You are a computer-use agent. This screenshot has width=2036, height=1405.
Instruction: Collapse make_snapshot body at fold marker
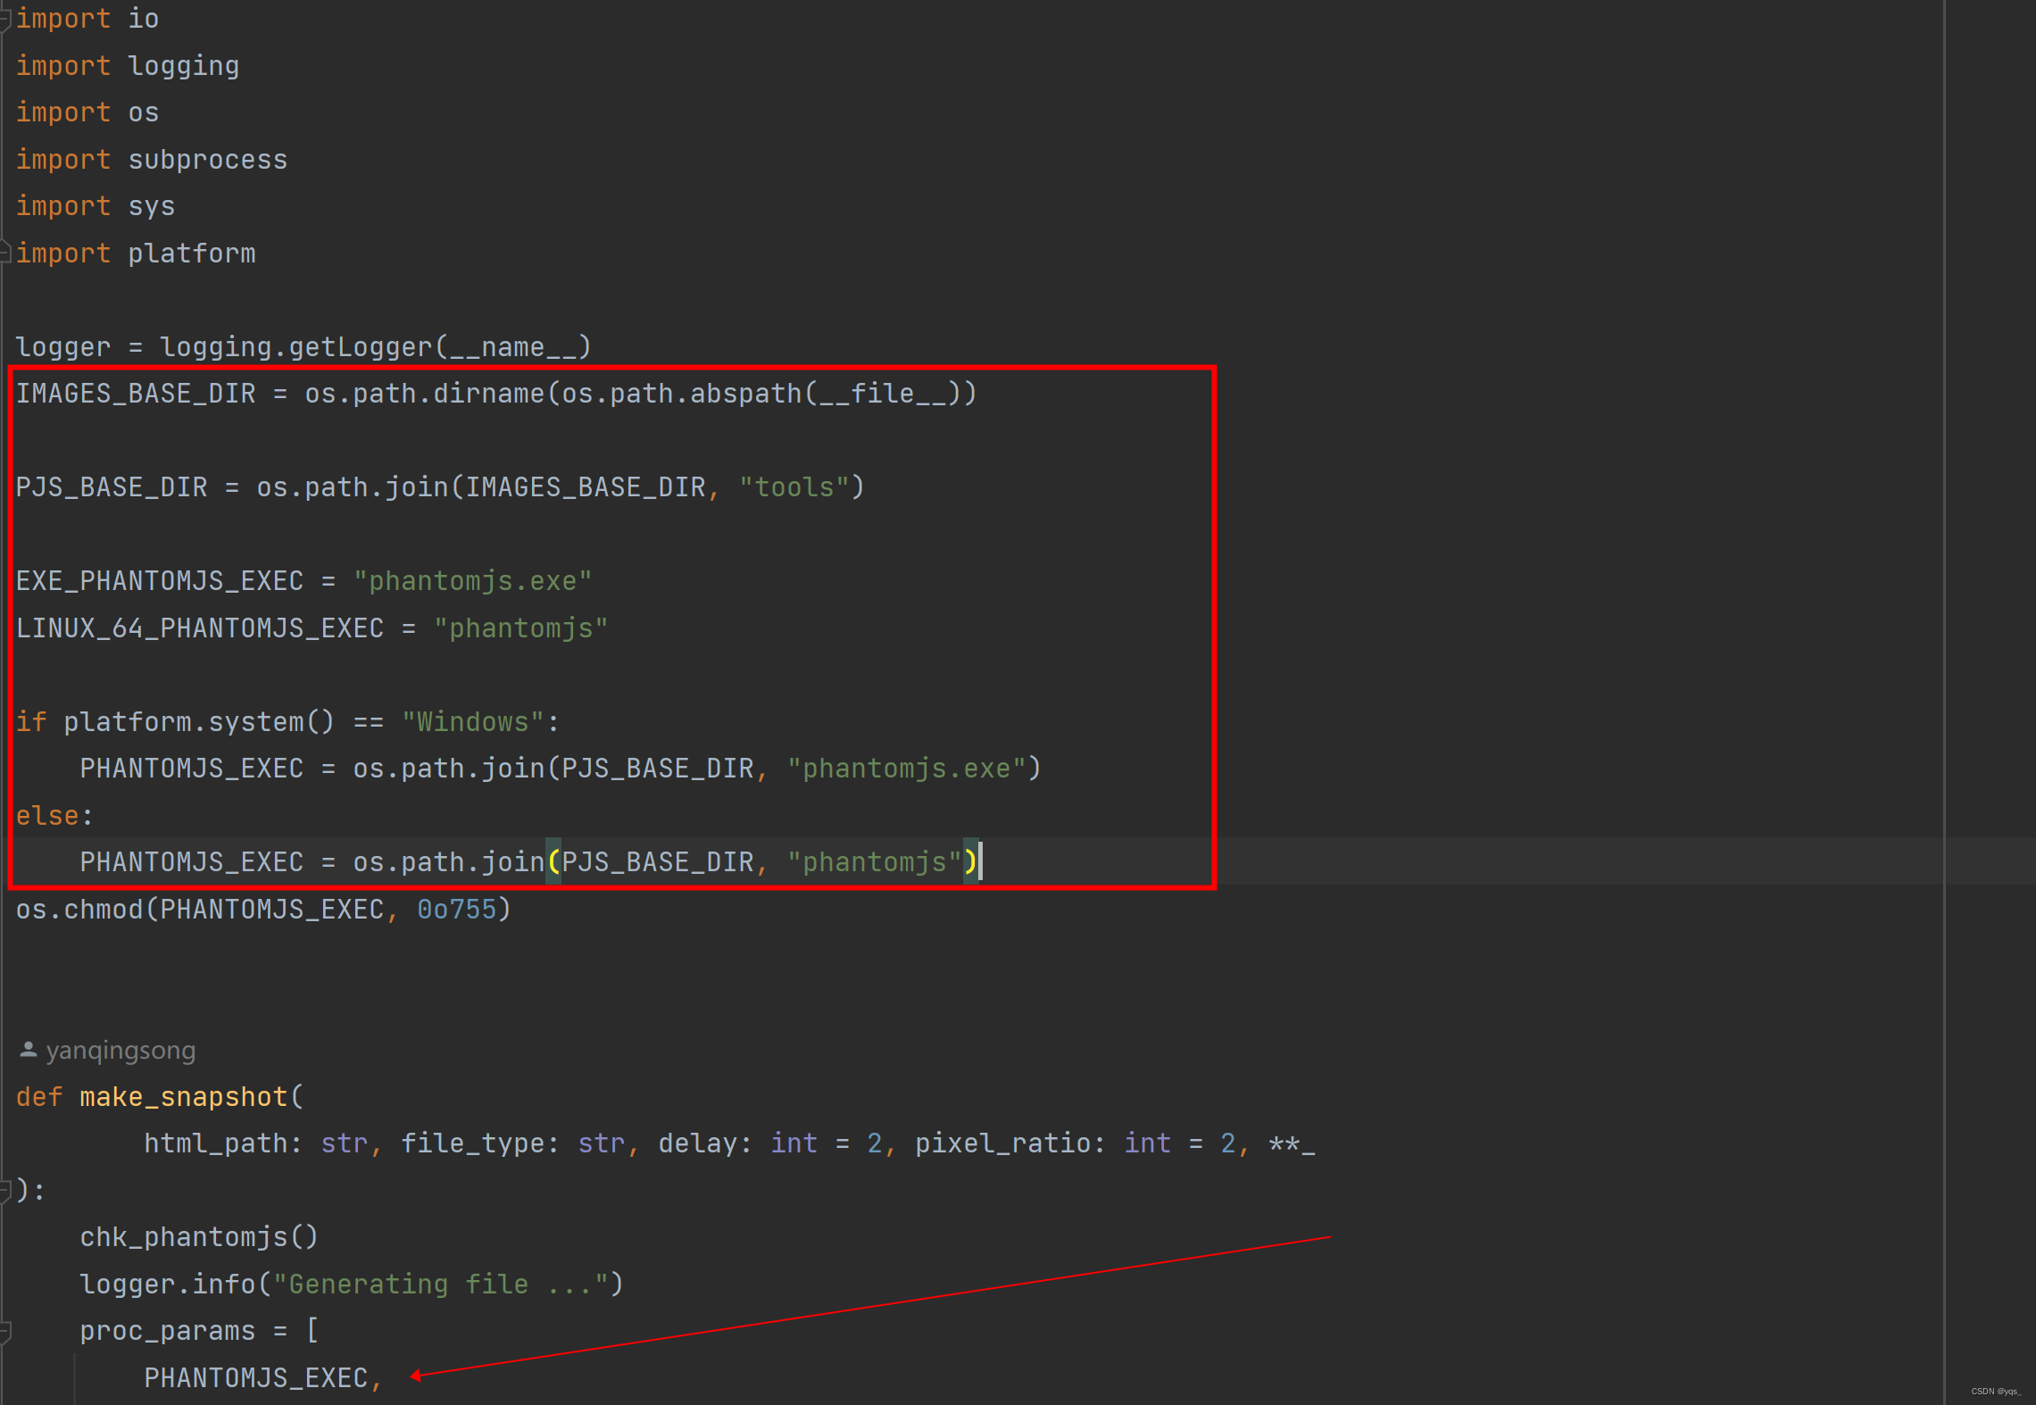(5, 1191)
